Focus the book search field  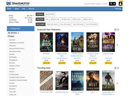pyautogui.click(x=96, y=4)
